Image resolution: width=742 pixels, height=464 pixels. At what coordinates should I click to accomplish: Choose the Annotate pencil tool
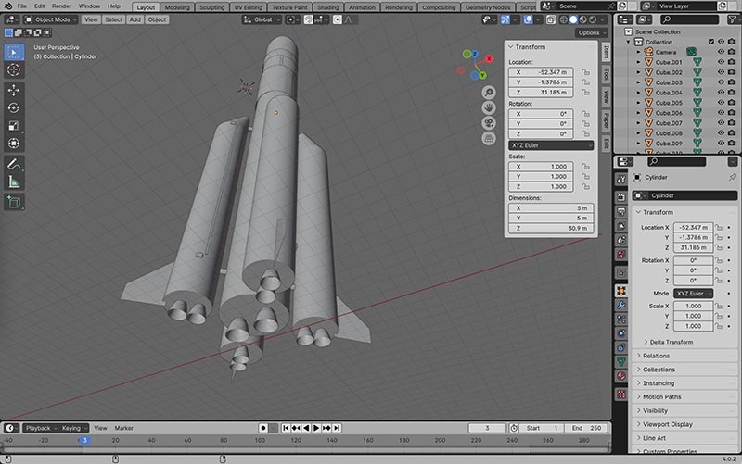[14, 164]
